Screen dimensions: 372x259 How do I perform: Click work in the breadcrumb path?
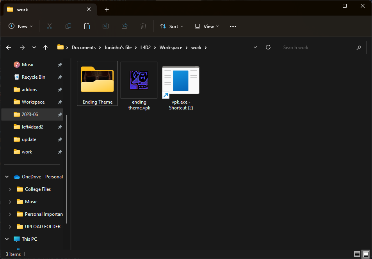196,48
